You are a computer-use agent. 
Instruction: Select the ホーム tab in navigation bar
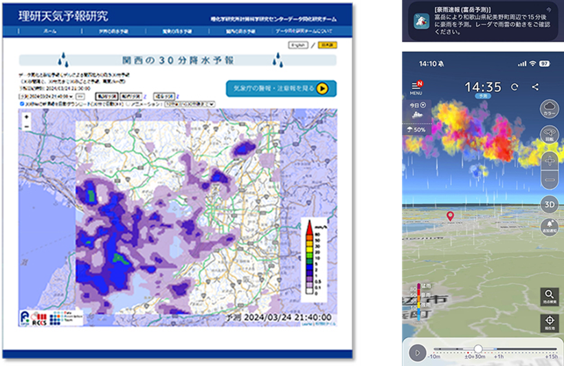49,32
